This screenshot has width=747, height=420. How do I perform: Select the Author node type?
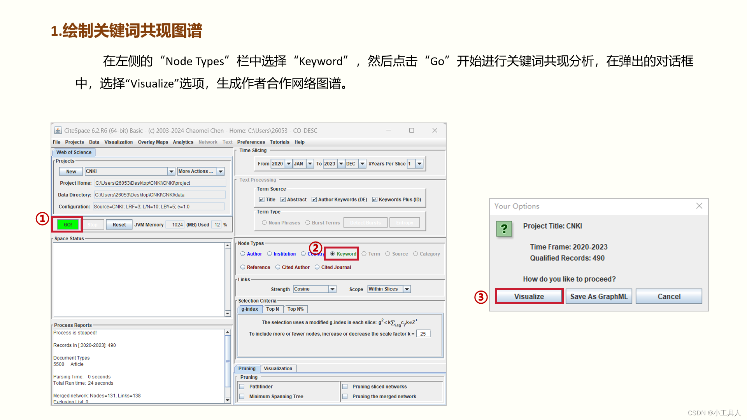coord(243,254)
